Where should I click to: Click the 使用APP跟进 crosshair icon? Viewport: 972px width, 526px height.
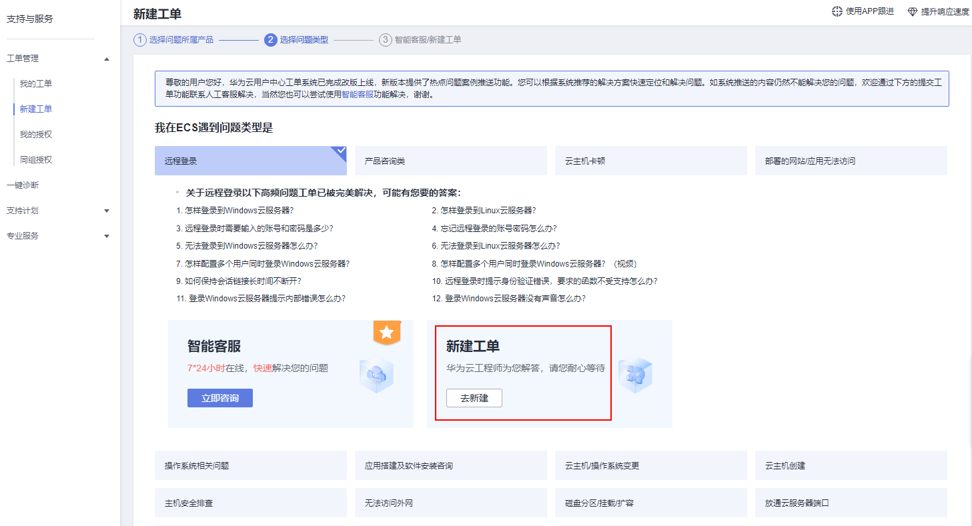(x=837, y=12)
